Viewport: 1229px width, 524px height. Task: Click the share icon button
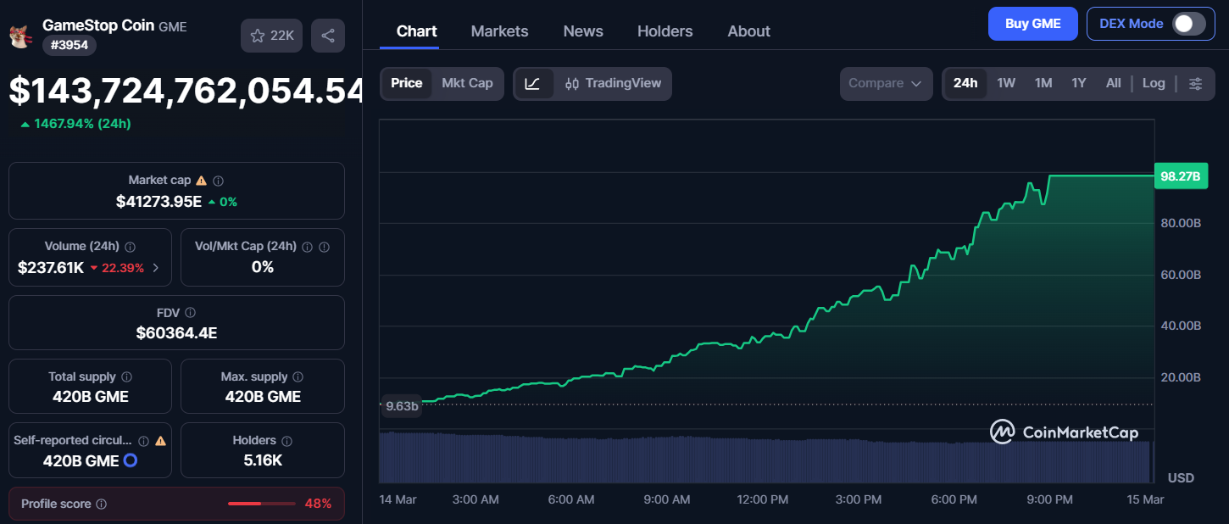(328, 36)
